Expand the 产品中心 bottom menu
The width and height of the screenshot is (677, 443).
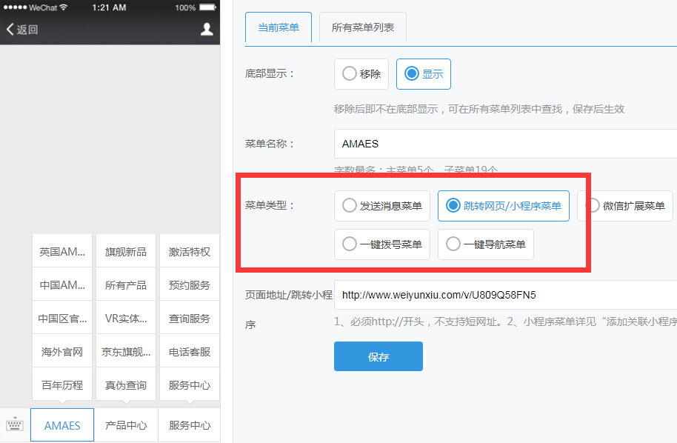point(126,425)
